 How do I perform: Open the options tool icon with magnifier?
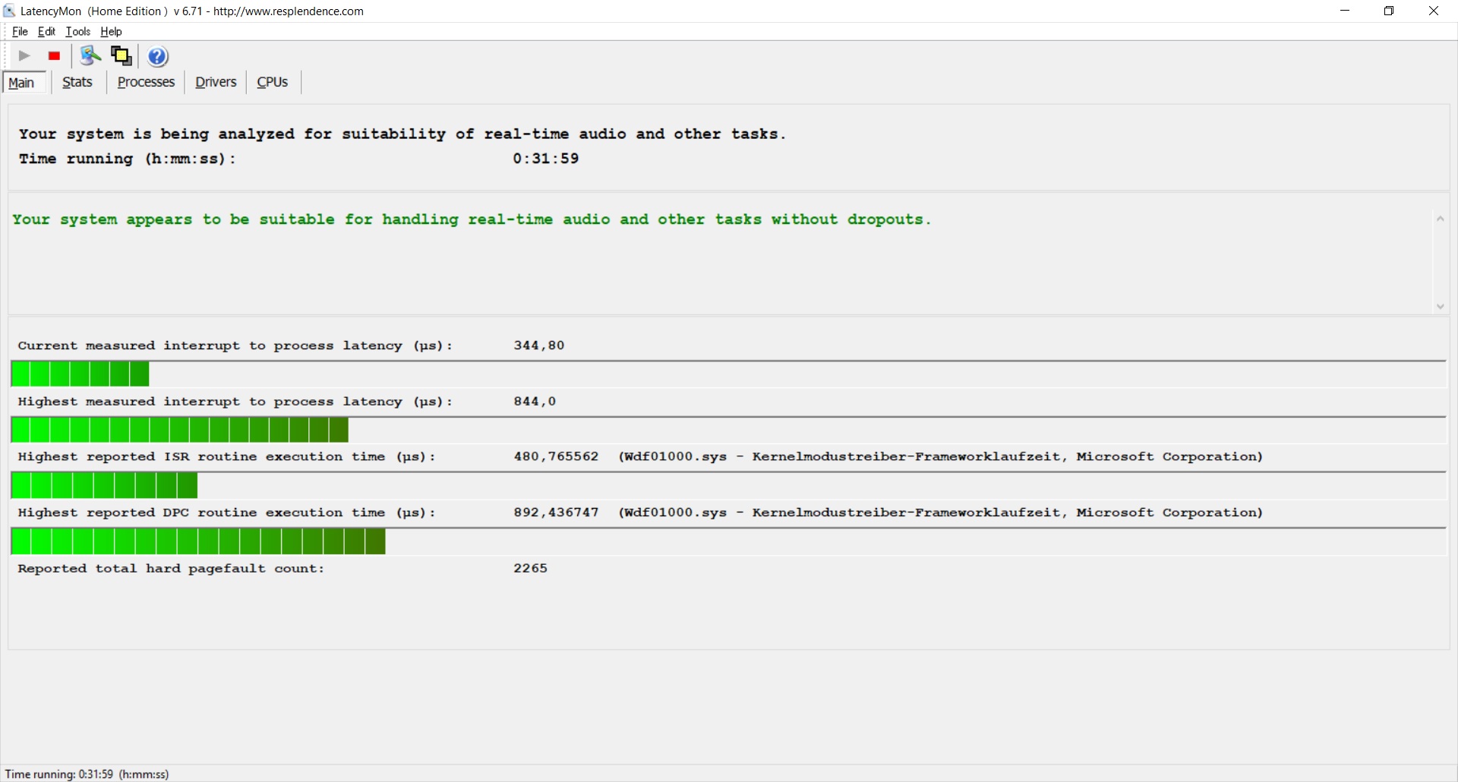click(91, 56)
